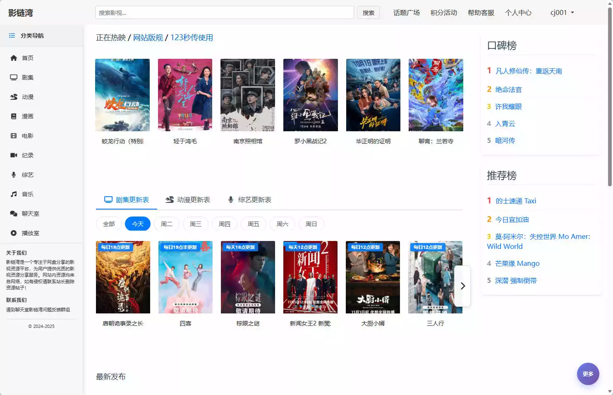The width and height of the screenshot is (613, 395).
Task: Open 芒果缘 Mango in 推荐榜
Action: pyautogui.click(x=517, y=263)
